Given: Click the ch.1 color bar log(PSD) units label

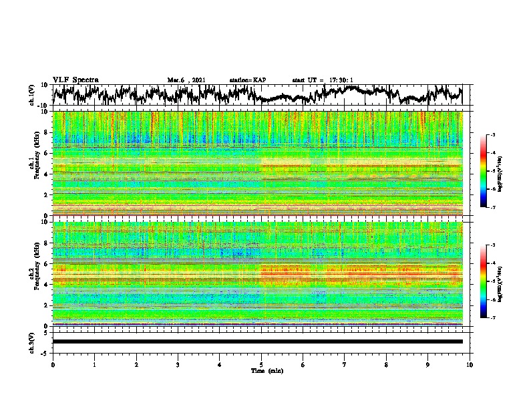Looking at the screenshot, I should click(500, 174).
